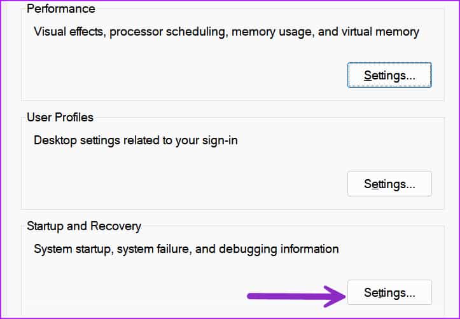Open User Profiles Settings button
The image size is (460, 319).
389,184
